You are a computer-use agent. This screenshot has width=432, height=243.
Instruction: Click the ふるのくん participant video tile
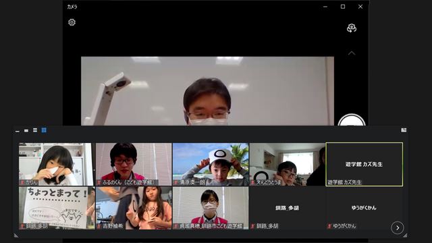pos(134,164)
